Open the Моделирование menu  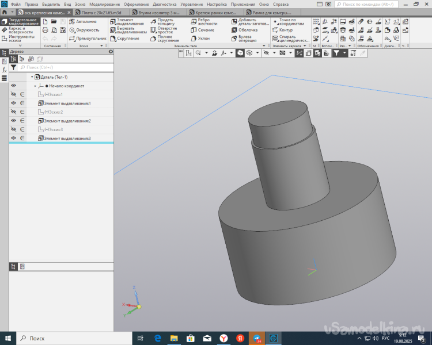[x=104, y=4]
